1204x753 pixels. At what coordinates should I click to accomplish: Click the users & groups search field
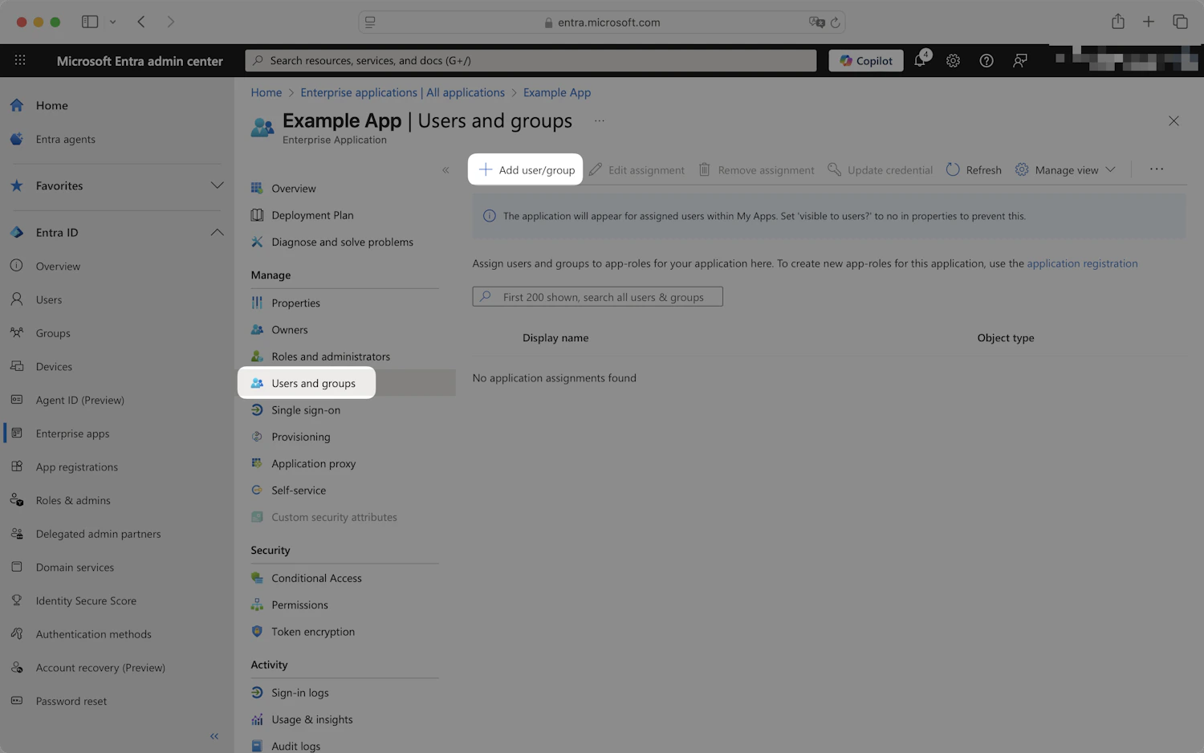pos(598,297)
